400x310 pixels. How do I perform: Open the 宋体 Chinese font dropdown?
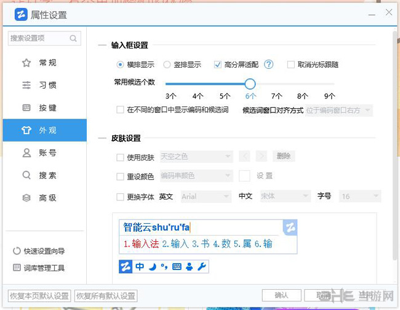click(285, 196)
